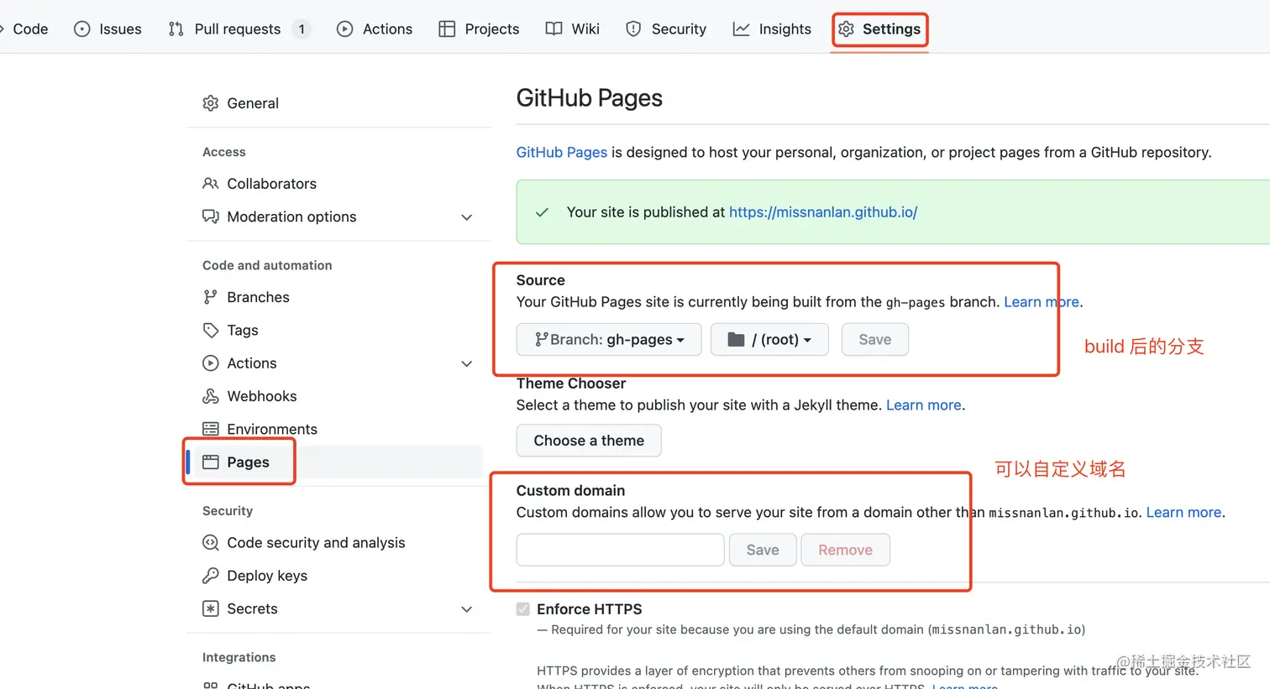This screenshot has width=1270, height=689.
Task: Switch to the Projects tab
Action: point(480,29)
